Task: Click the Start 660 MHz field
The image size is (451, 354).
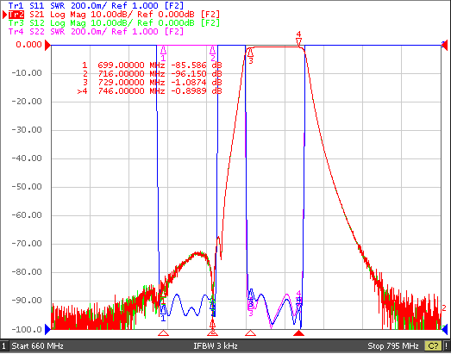Action: pyautogui.click(x=37, y=345)
